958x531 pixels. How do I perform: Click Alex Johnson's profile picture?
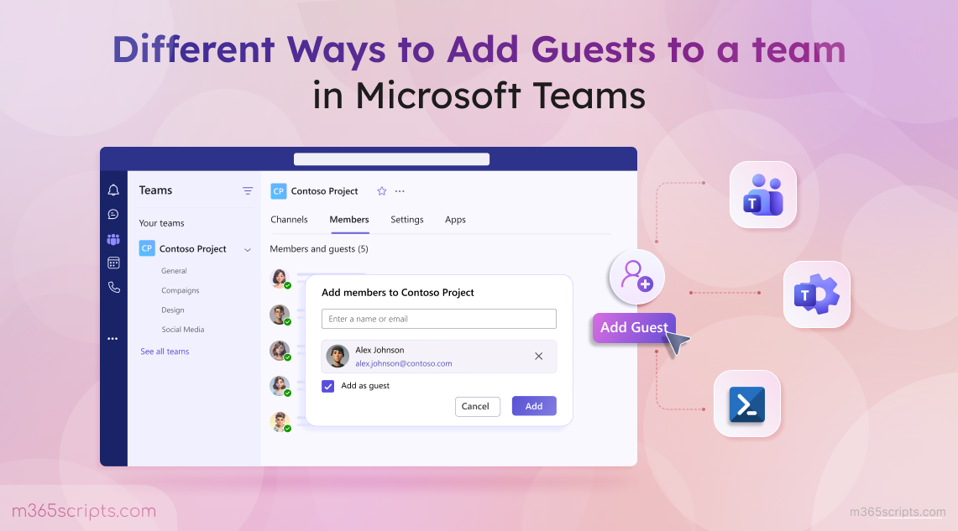(x=338, y=356)
